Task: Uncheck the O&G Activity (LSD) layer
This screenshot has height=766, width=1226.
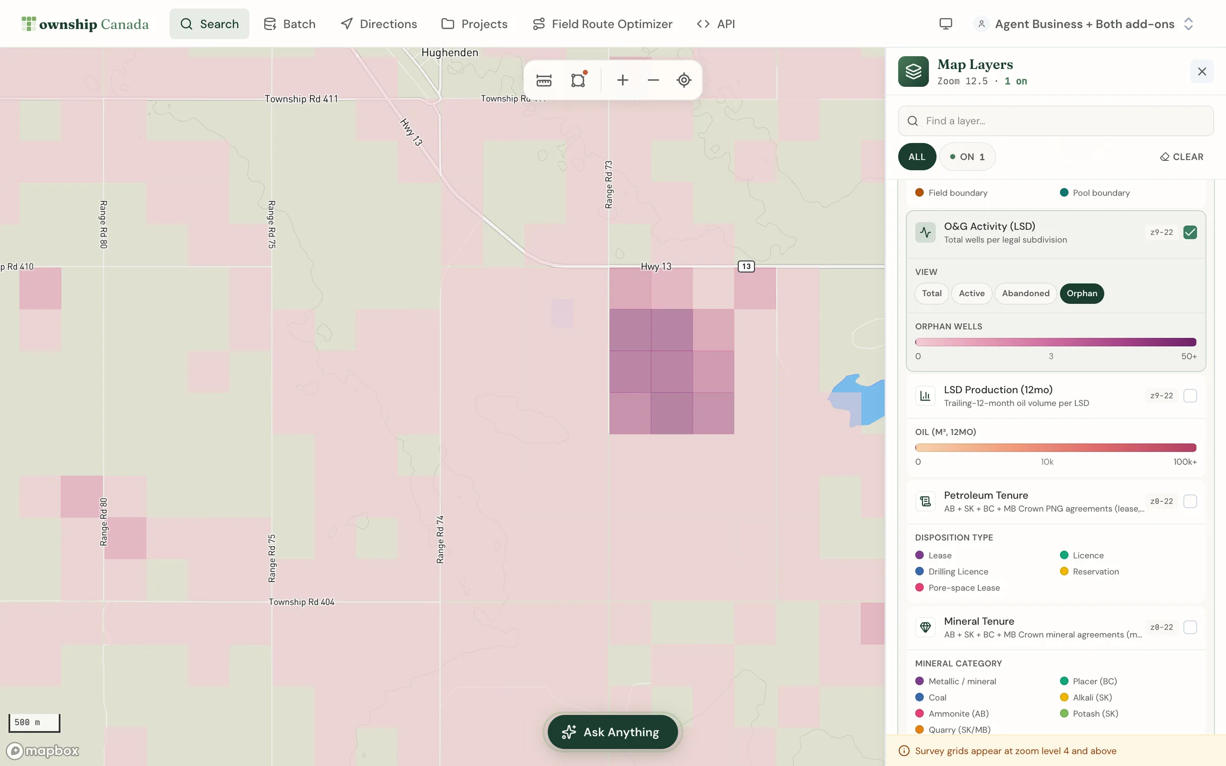Action: (1190, 232)
